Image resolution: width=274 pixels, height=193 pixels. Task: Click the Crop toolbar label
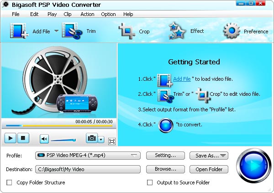144,31
